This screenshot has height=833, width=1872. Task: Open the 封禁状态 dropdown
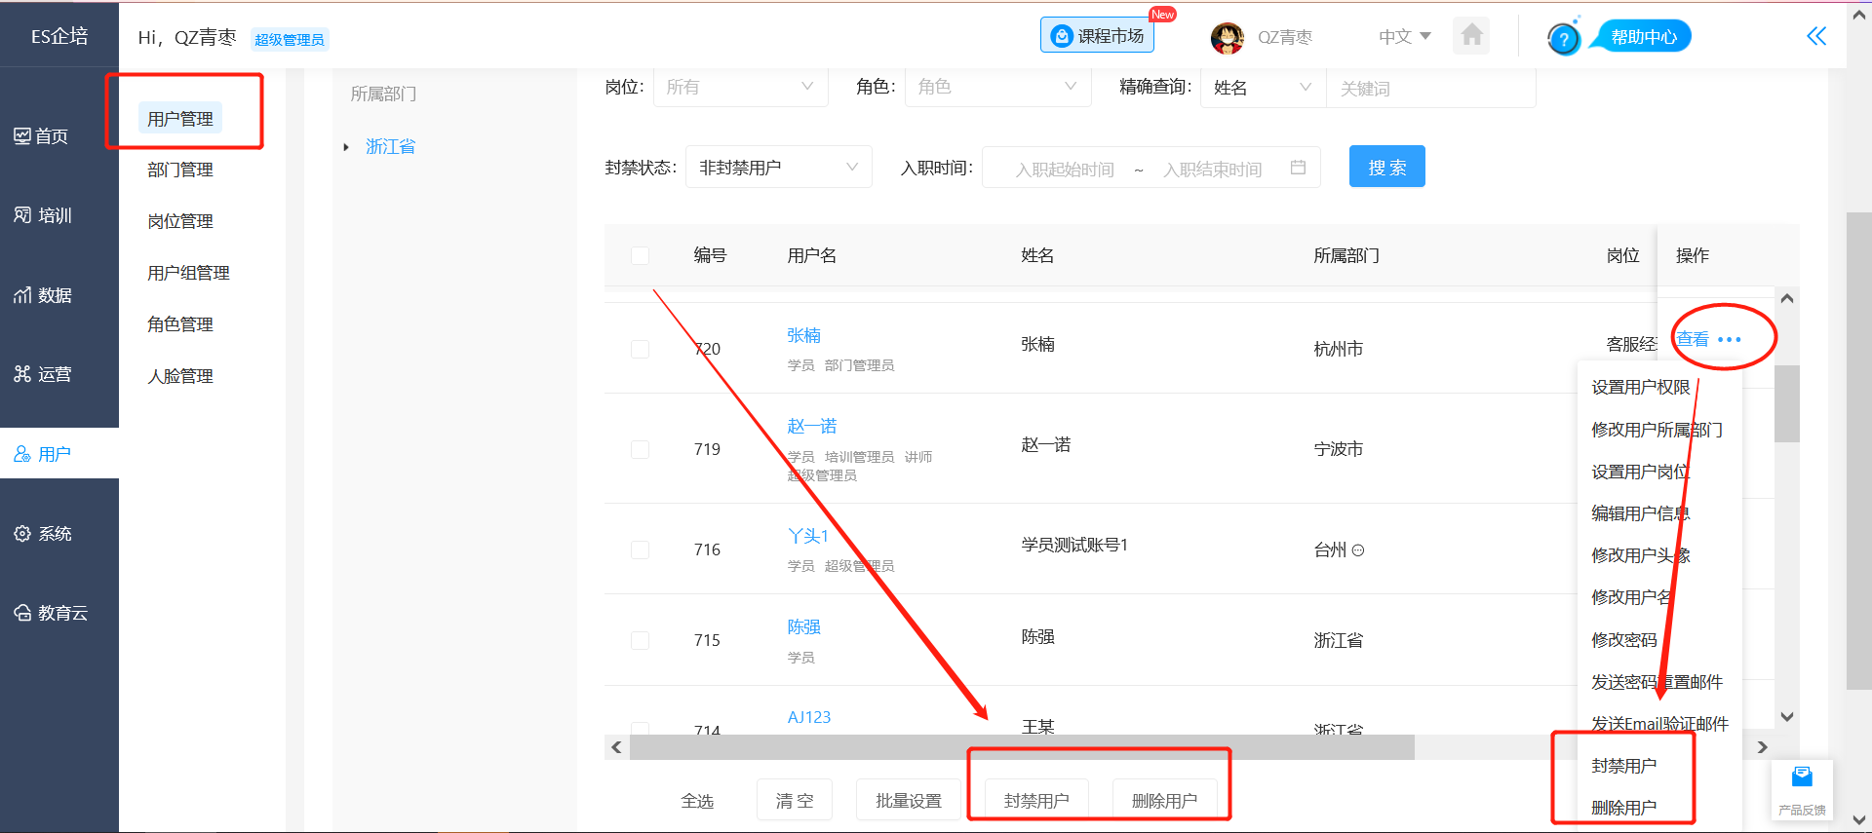pos(778,168)
